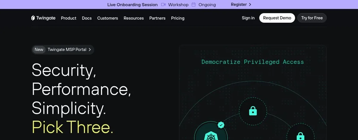The width and height of the screenshot is (358, 140).
Task: Click the Request Demo button
Action: coord(277,18)
